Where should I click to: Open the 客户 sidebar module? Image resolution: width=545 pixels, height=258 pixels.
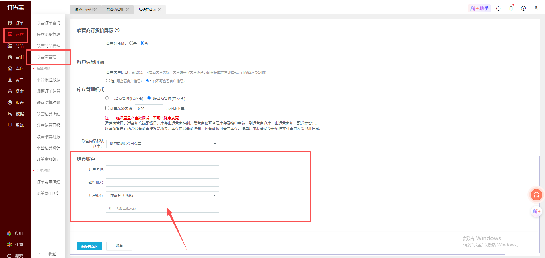(x=16, y=80)
